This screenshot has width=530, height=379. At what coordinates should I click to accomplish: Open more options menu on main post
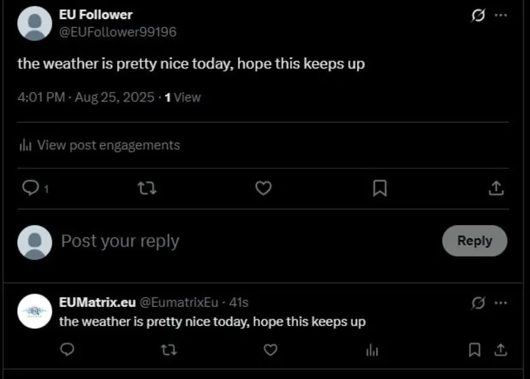(501, 15)
